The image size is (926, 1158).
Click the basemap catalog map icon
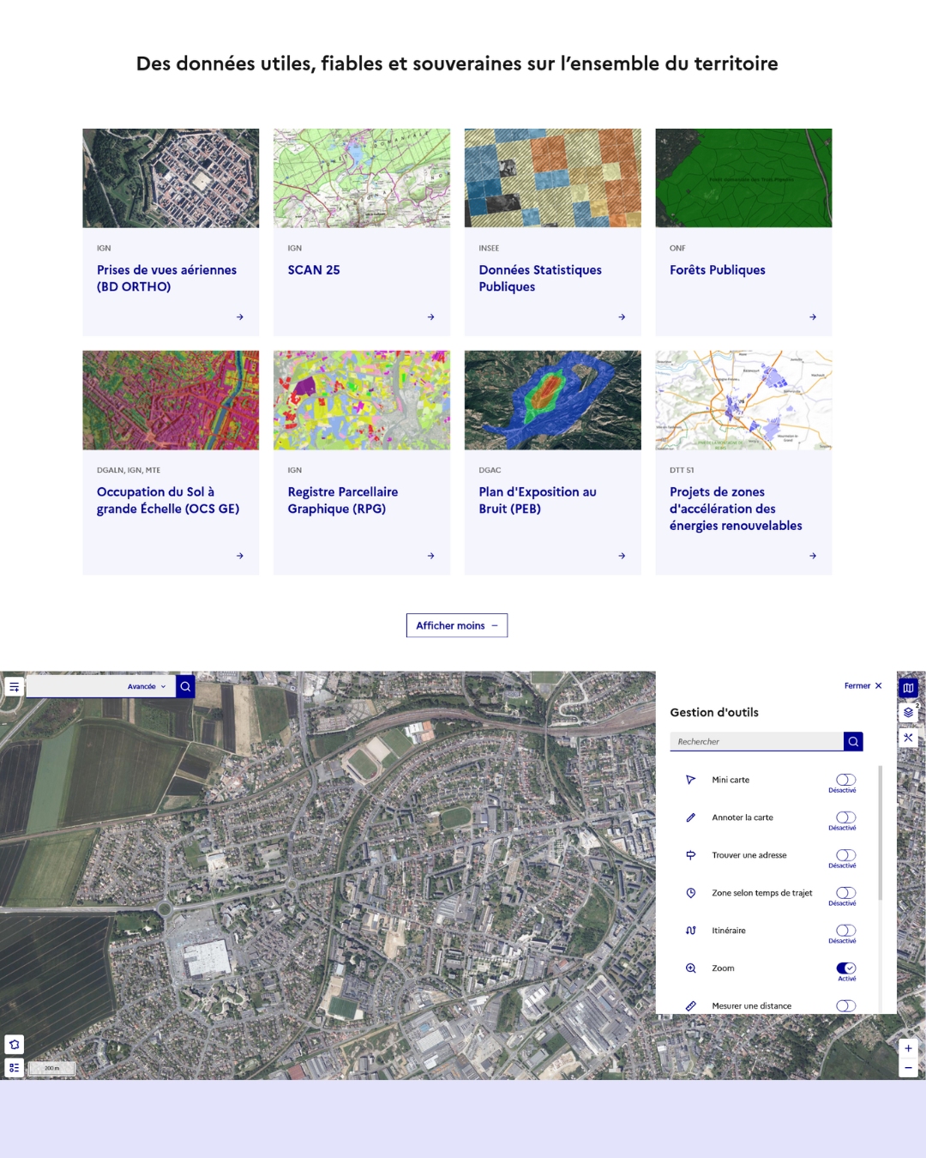tap(908, 688)
